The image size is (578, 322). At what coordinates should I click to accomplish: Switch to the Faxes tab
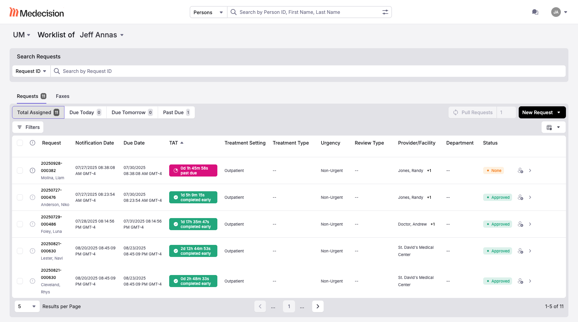tap(62, 96)
